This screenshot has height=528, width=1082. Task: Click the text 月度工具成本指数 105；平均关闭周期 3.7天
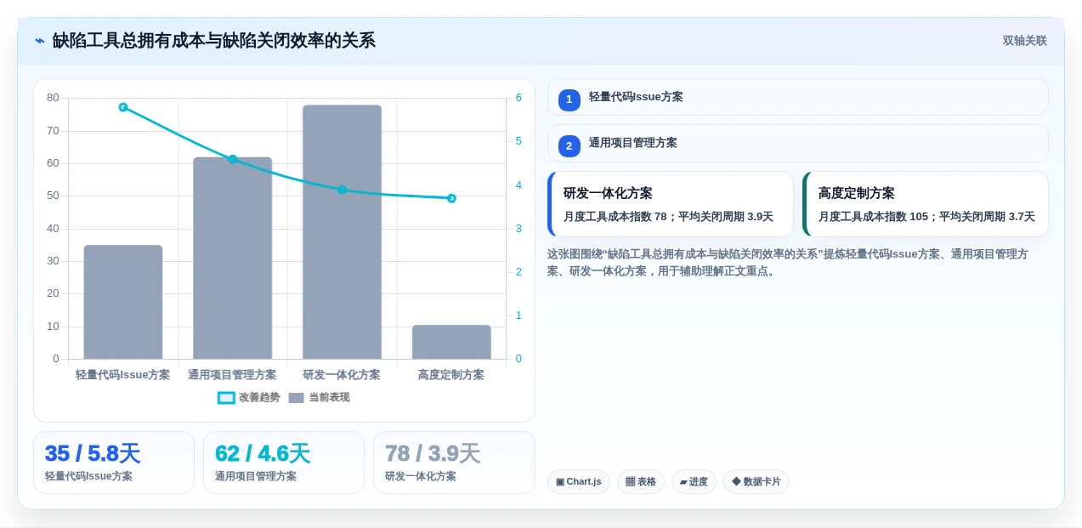926,217
